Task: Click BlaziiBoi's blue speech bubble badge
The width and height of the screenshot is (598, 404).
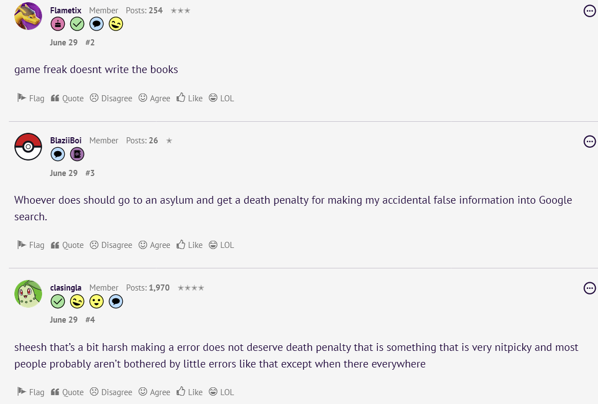Action: click(x=58, y=154)
